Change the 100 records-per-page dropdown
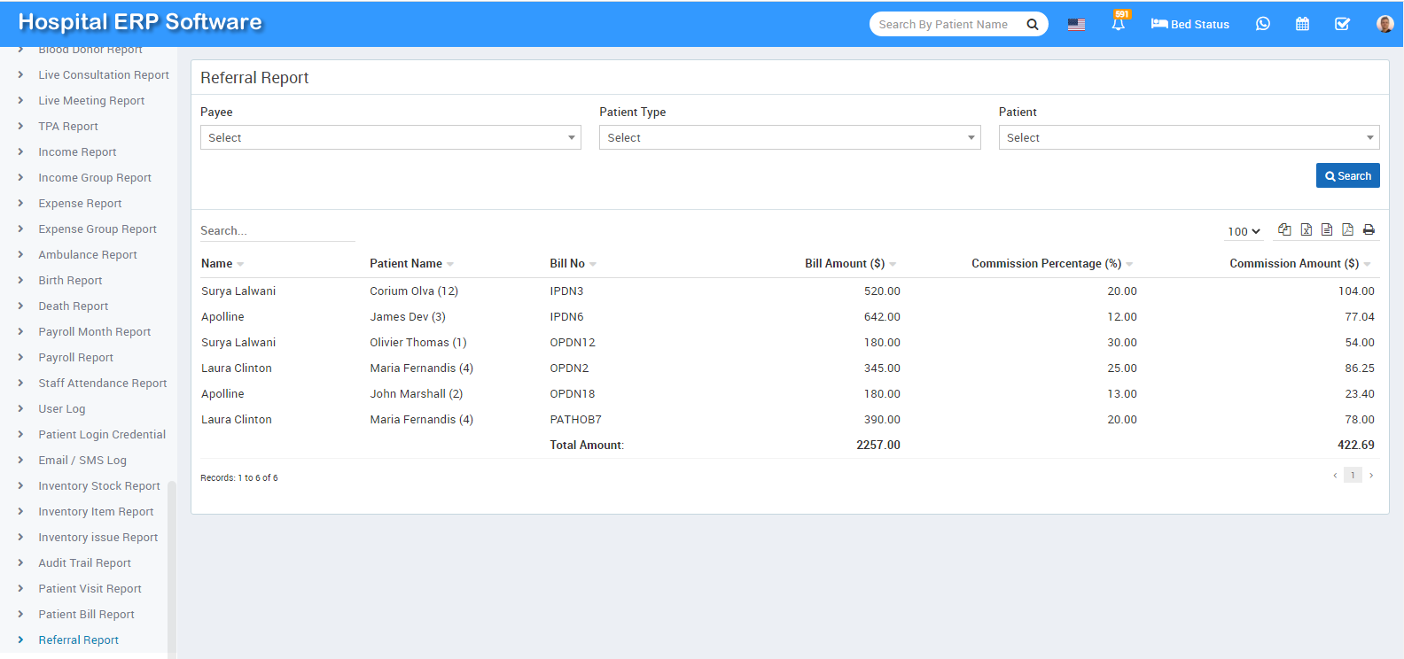The image size is (1404, 659). click(x=1244, y=231)
